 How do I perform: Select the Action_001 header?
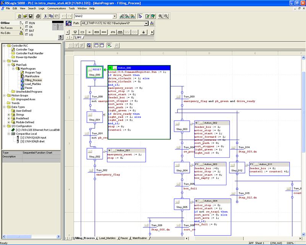point(126,150)
